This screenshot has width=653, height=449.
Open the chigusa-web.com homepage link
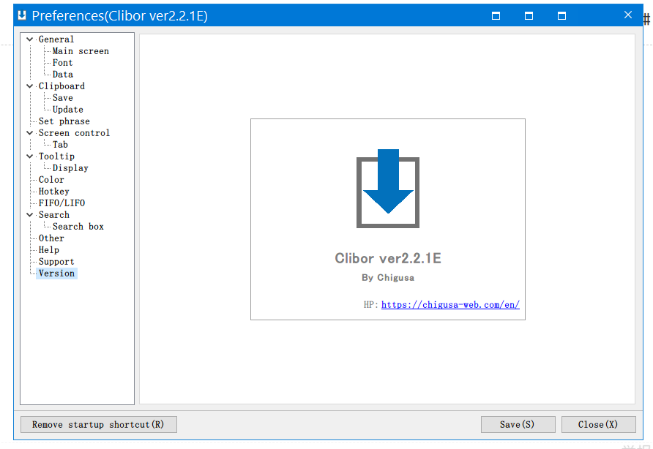pyautogui.click(x=450, y=305)
